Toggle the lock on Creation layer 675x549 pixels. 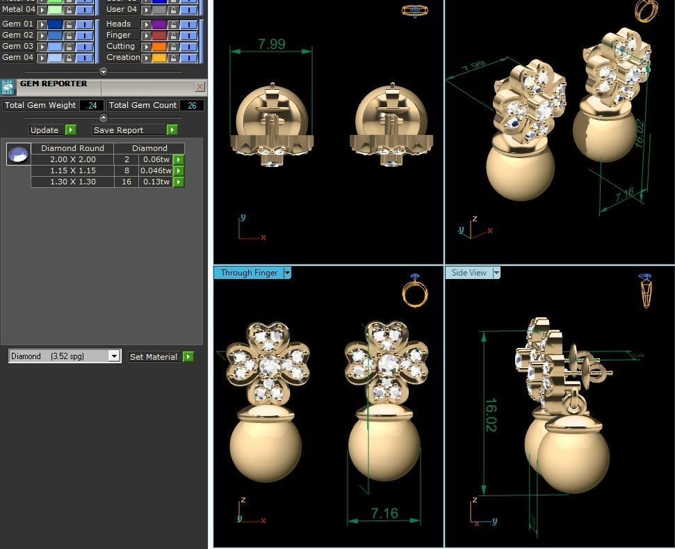click(x=173, y=58)
